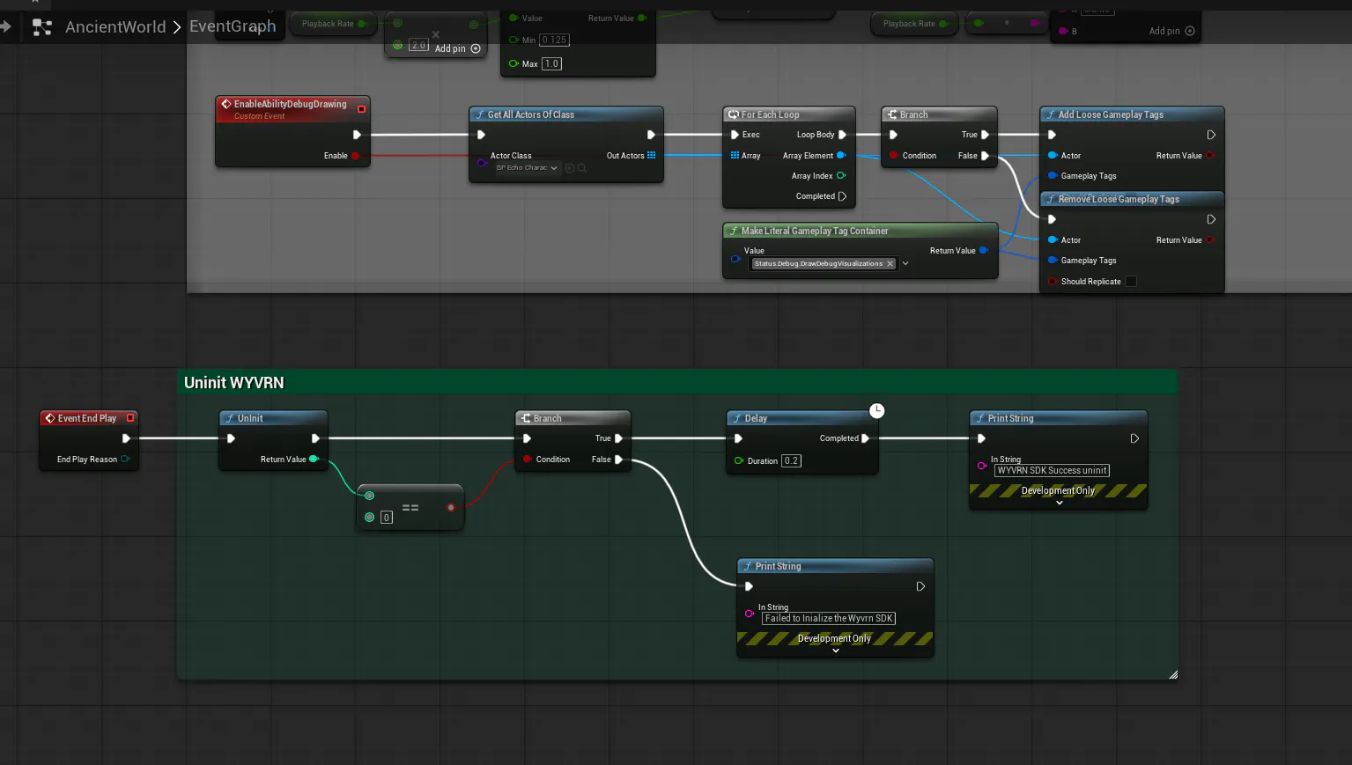1352x765 pixels.
Task: Click the comment box resize handle corner
Action: pyautogui.click(x=1173, y=675)
